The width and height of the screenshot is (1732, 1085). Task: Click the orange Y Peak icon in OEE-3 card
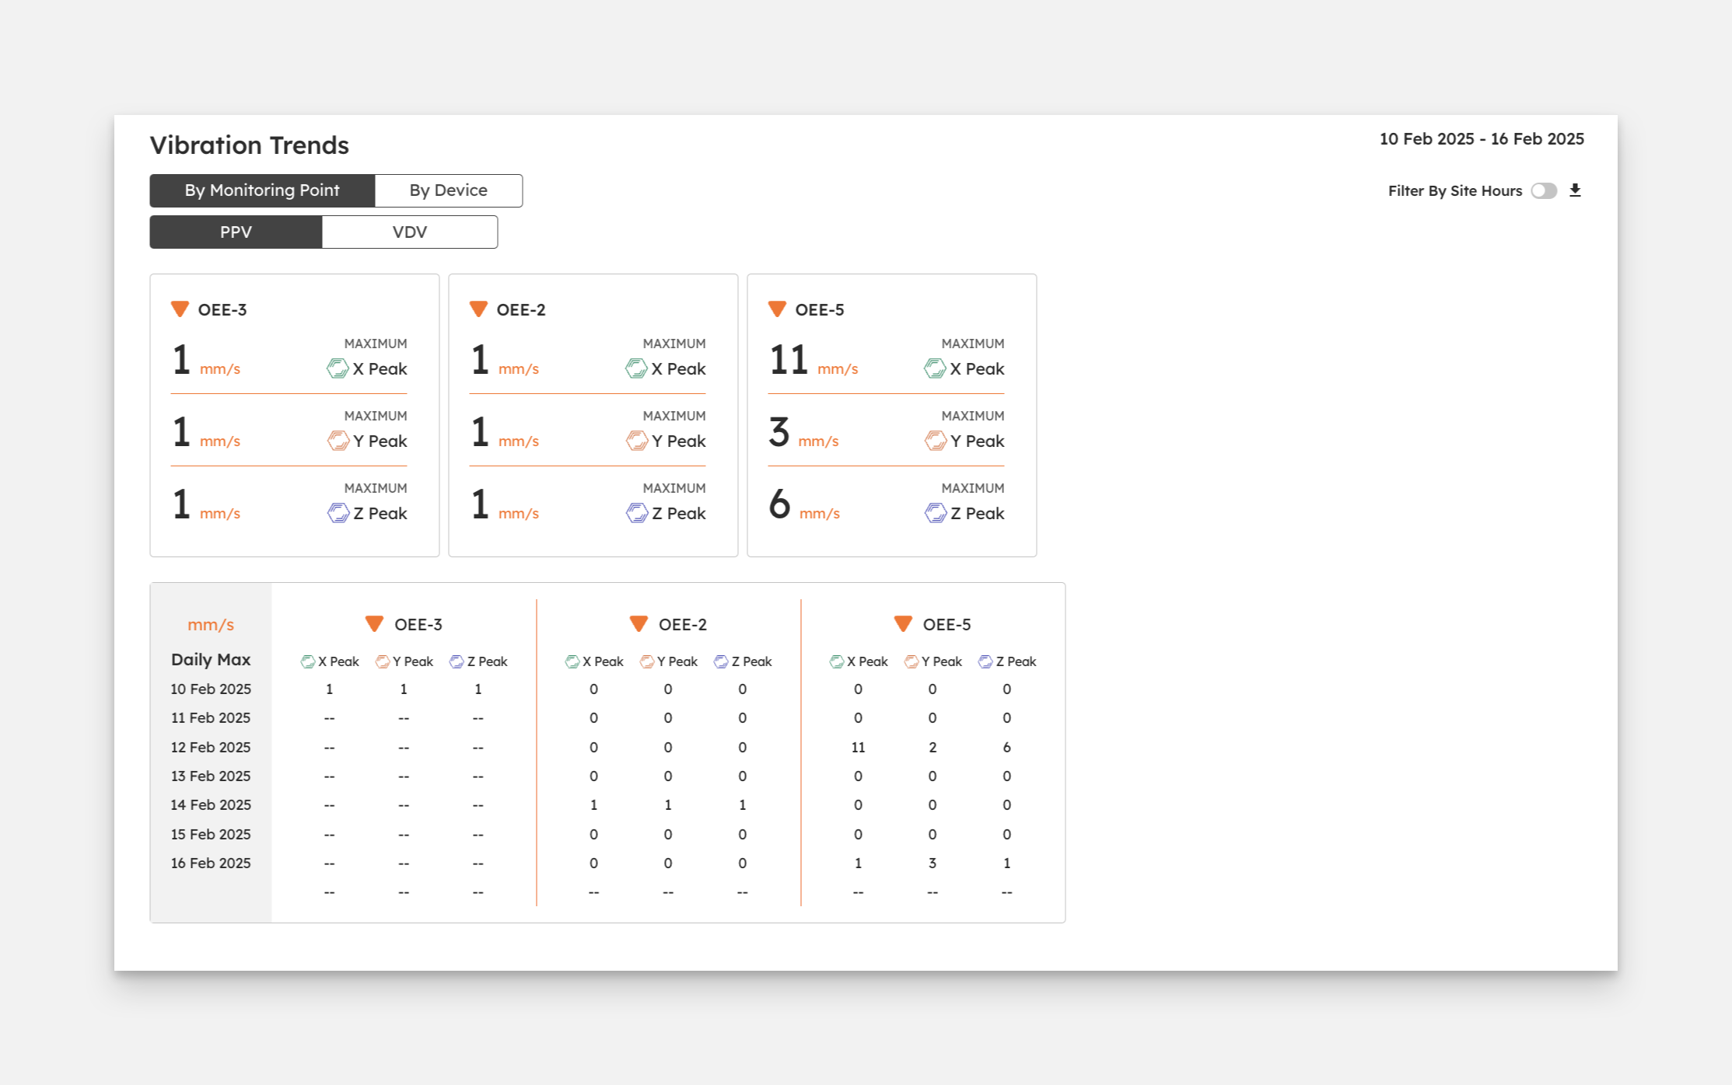pyautogui.click(x=338, y=441)
